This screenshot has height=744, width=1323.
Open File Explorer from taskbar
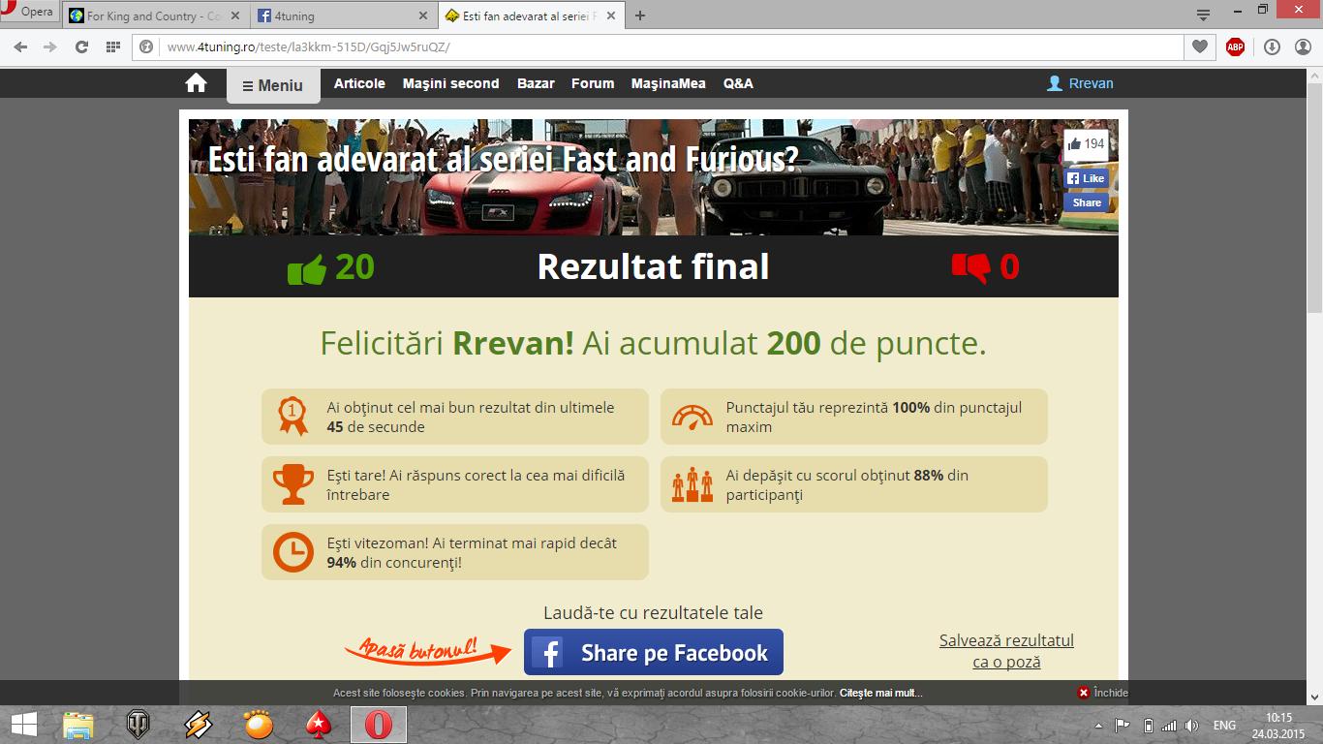point(78,724)
